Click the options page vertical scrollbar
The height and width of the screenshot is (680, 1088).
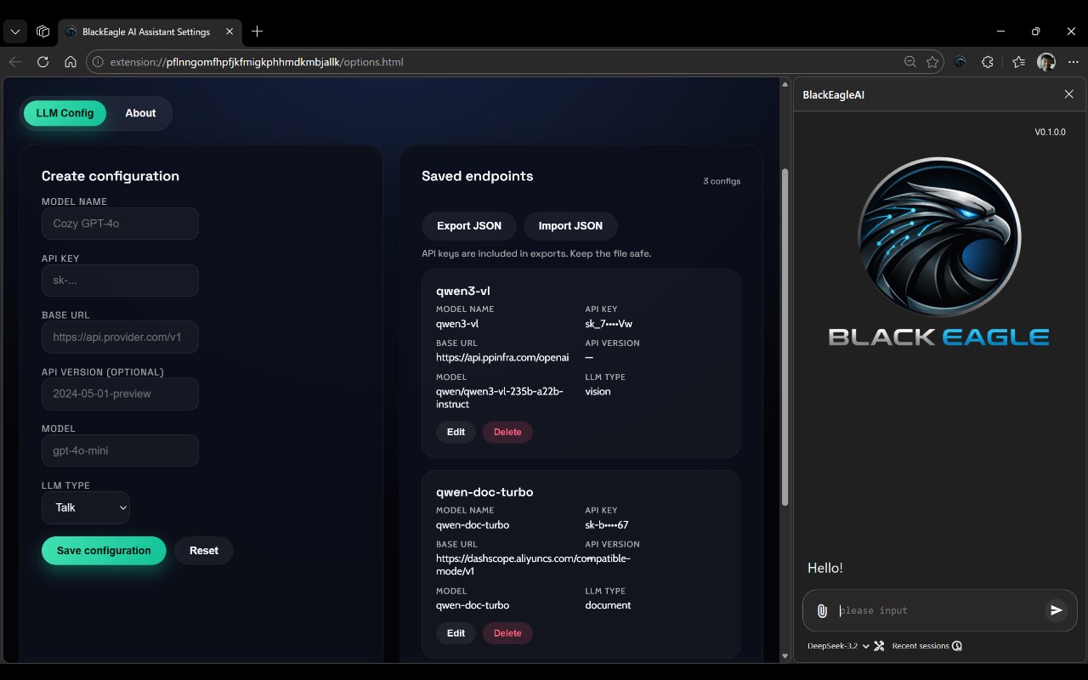tap(785, 336)
